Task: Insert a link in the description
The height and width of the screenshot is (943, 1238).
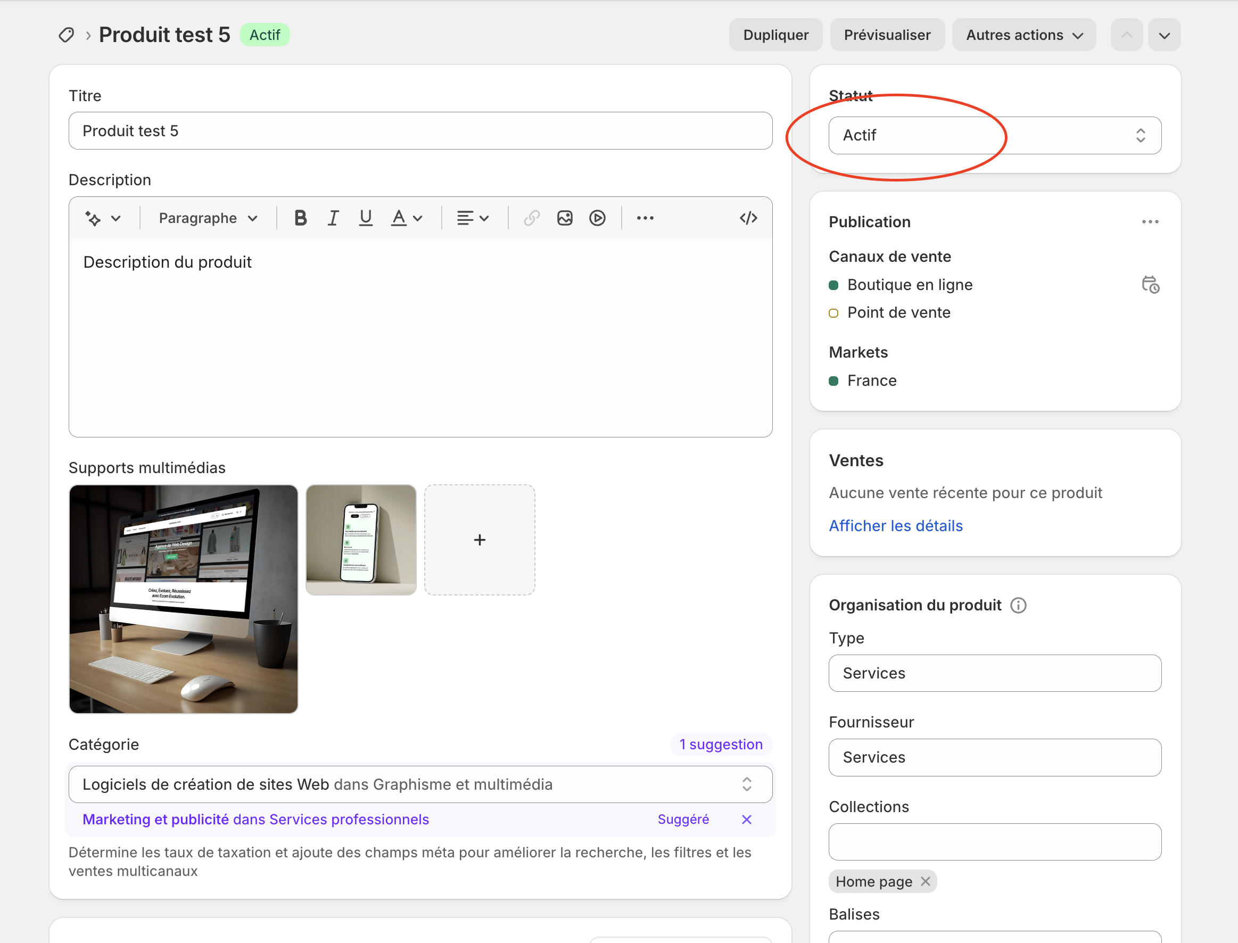Action: tap(531, 218)
